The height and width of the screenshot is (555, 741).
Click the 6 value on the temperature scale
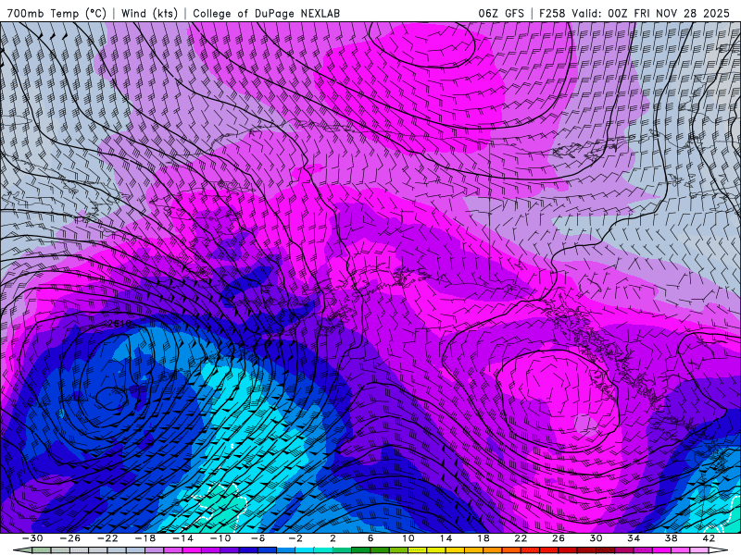[x=370, y=538]
